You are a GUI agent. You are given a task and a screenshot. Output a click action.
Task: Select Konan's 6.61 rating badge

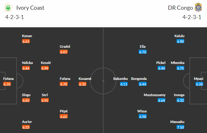point(26,41)
